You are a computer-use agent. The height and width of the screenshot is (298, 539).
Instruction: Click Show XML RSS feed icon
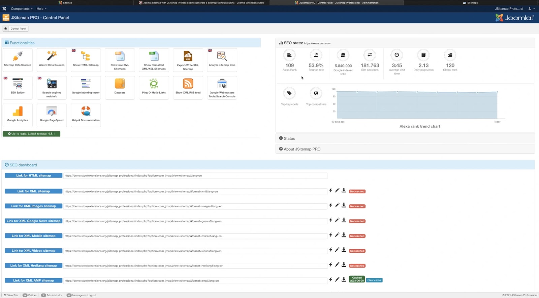click(x=188, y=87)
